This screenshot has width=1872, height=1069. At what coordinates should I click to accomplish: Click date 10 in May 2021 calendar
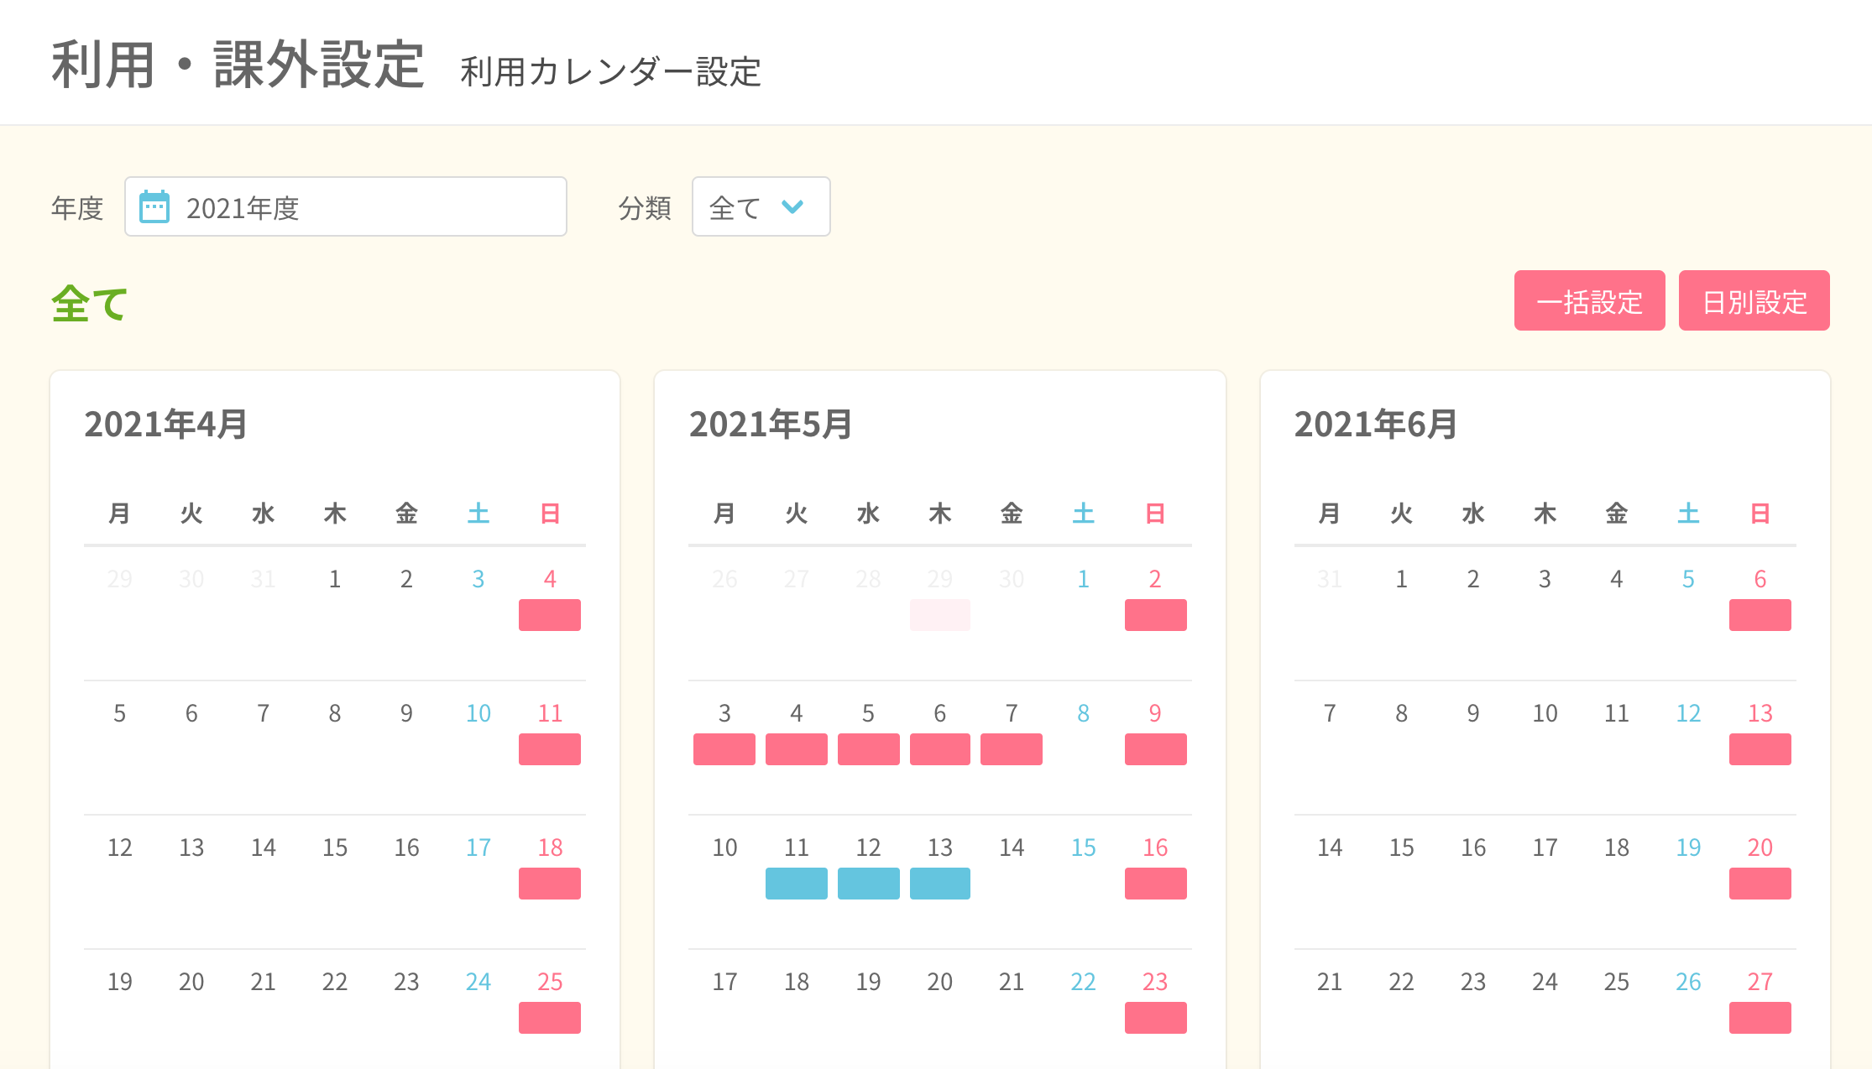click(x=724, y=847)
